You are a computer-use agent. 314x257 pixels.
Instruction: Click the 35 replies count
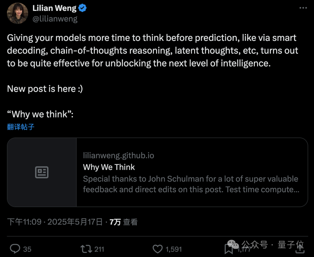pyautogui.click(x=27, y=249)
